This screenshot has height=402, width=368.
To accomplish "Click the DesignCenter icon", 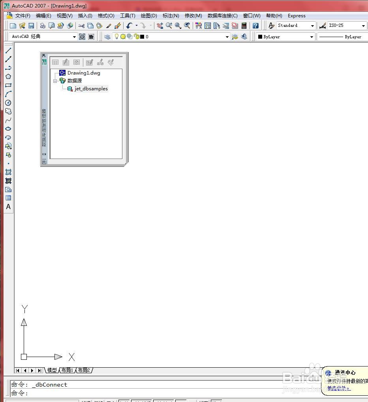I will [x=208, y=26].
